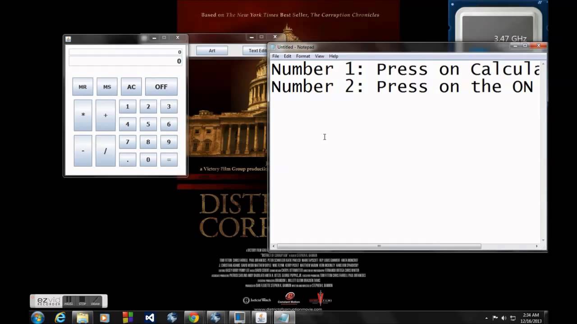Click the calculator's lower result field
This screenshot has height=324, width=577.
[x=125, y=61]
